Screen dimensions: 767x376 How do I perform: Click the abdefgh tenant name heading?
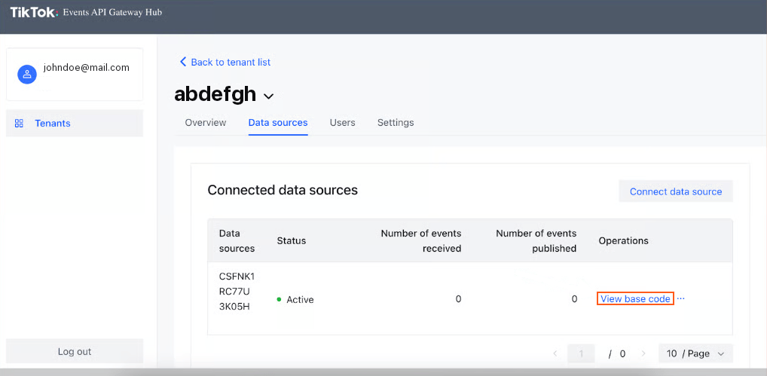click(215, 94)
